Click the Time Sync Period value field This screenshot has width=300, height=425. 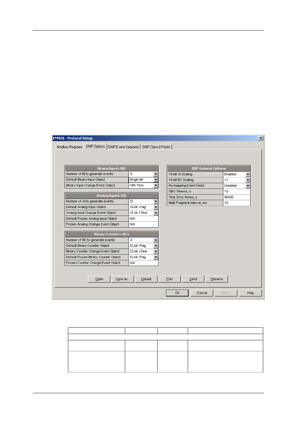(x=236, y=197)
